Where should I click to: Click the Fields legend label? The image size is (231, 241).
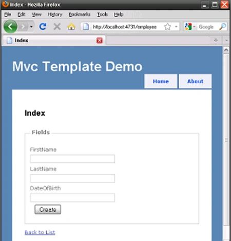pyautogui.click(x=41, y=132)
